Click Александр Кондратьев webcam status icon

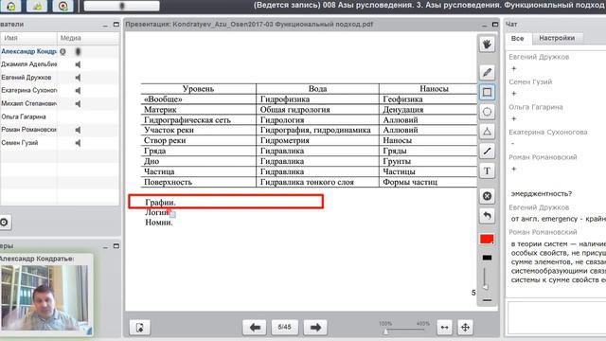point(62,51)
